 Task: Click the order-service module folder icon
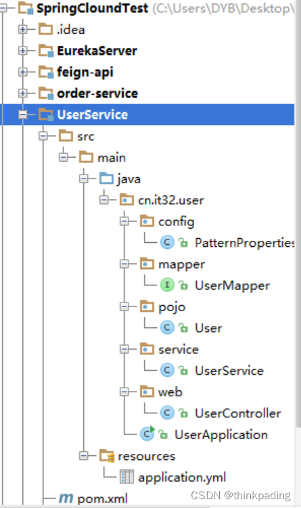coord(46,93)
